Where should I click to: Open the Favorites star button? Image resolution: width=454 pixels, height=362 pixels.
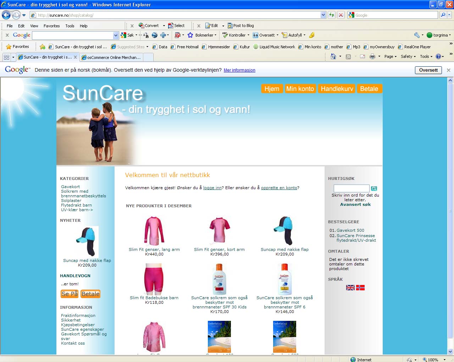click(x=18, y=46)
